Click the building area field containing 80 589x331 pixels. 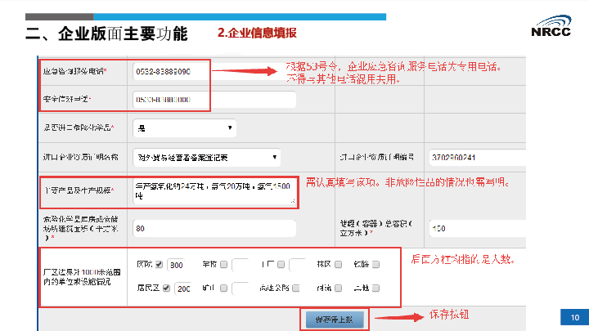[213, 228]
